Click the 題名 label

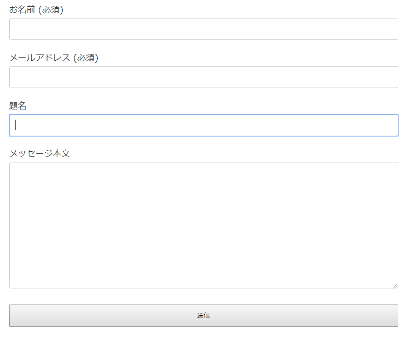pyautogui.click(x=18, y=106)
